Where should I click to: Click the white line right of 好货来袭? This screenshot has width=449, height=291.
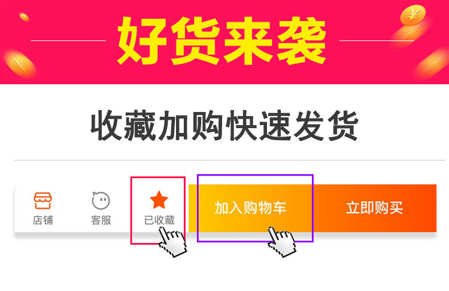click(377, 41)
